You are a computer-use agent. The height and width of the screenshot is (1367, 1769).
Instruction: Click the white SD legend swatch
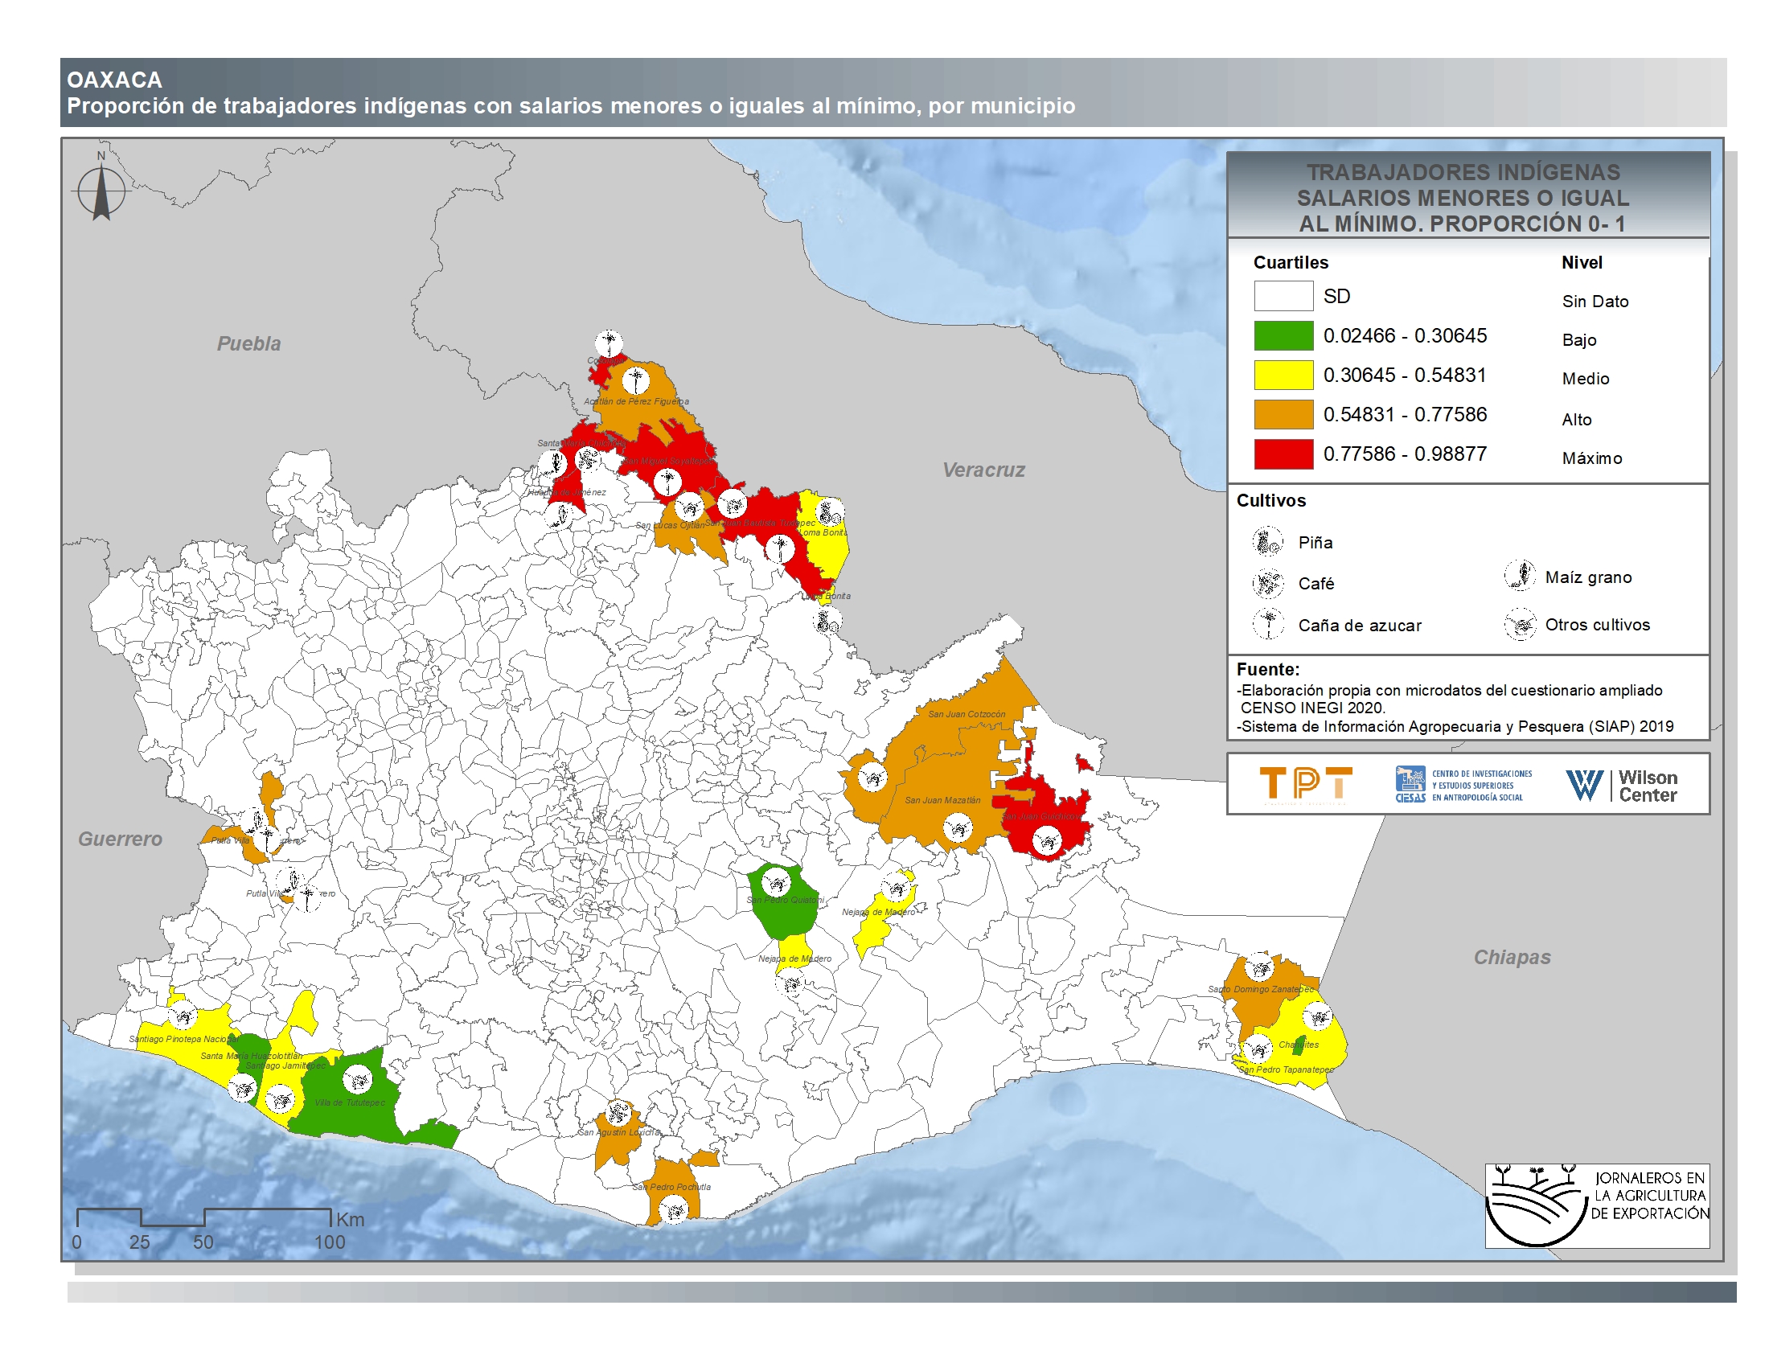1283,296
